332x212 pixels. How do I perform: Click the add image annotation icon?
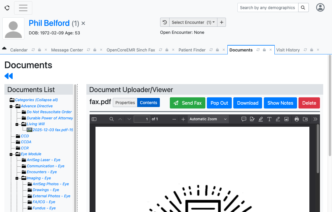tap(286, 119)
